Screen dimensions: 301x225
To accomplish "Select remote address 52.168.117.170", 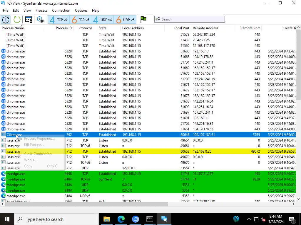I will point(204,45).
